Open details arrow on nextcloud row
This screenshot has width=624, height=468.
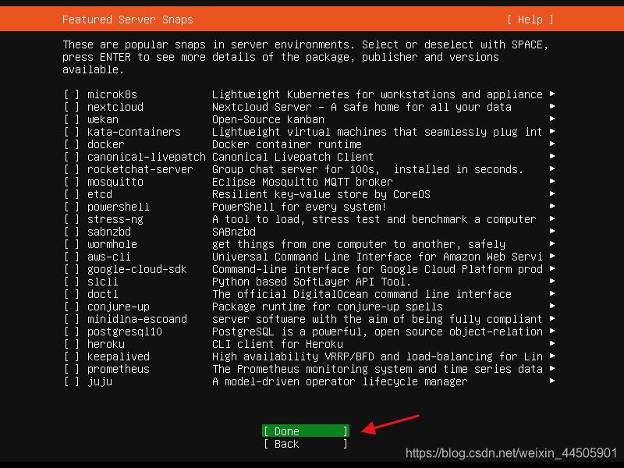pyautogui.click(x=552, y=106)
